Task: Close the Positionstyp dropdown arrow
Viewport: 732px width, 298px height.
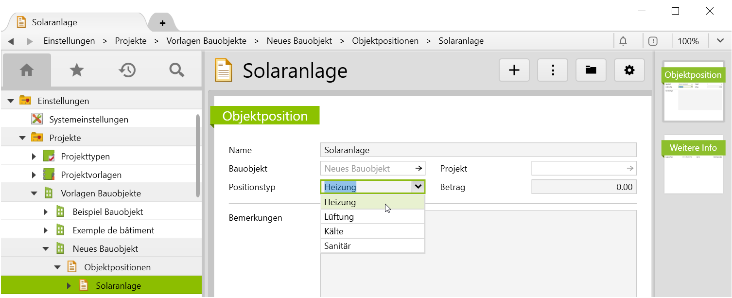Action: pyautogui.click(x=418, y=187)
